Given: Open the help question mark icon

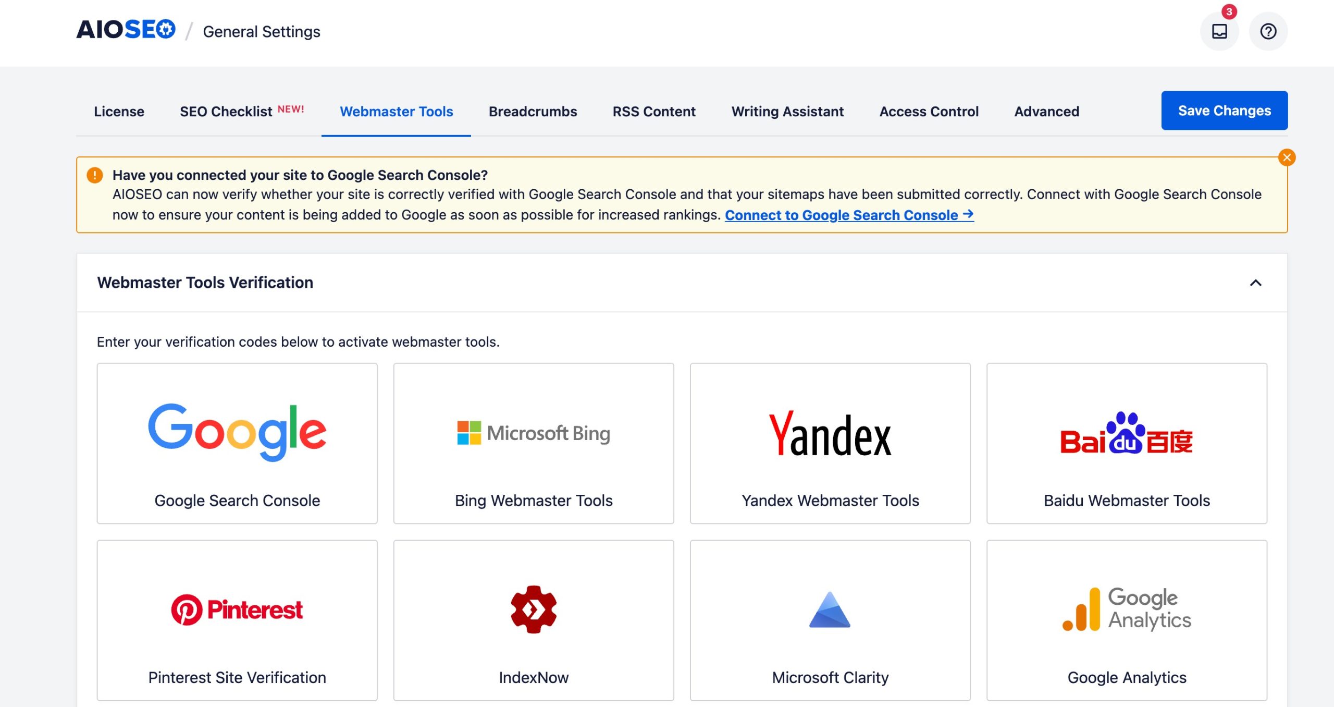Looking at the screenshot, I should (x=1268, y=31).
